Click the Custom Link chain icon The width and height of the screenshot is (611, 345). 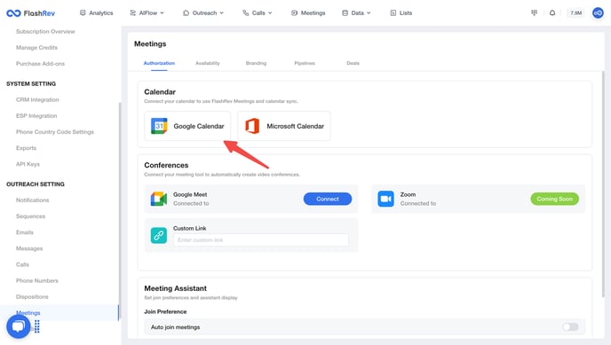pyautogui.click(x=159, y=235)
